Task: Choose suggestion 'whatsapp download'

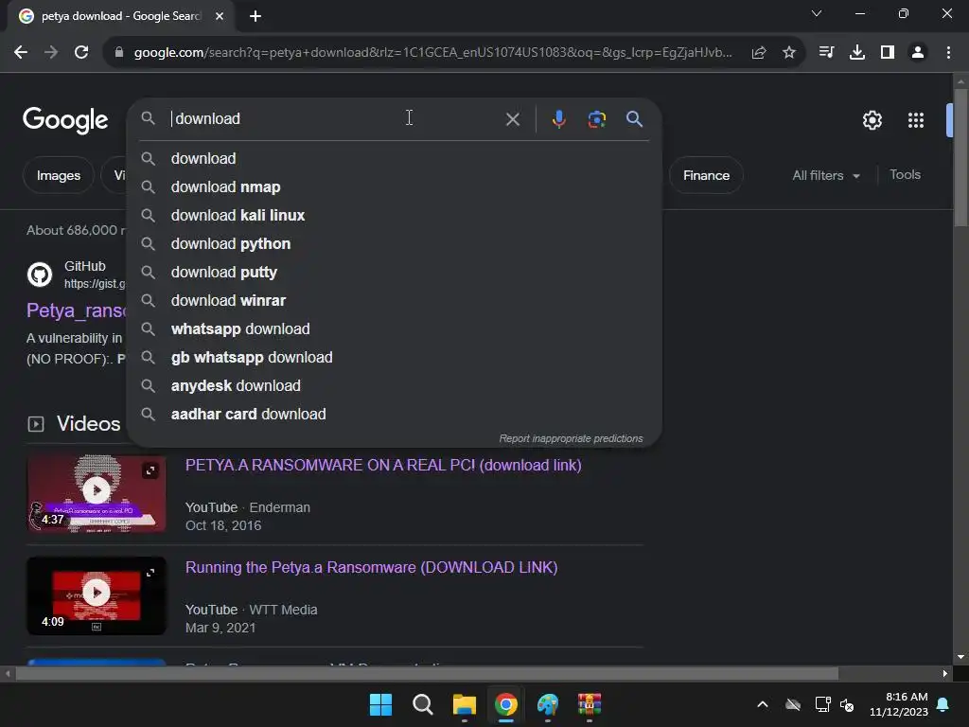Action: point(395,329)
